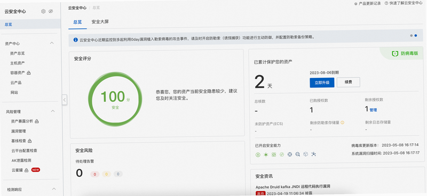
Task: Select the gray banner carousel dot
Action: pos(411,36)
